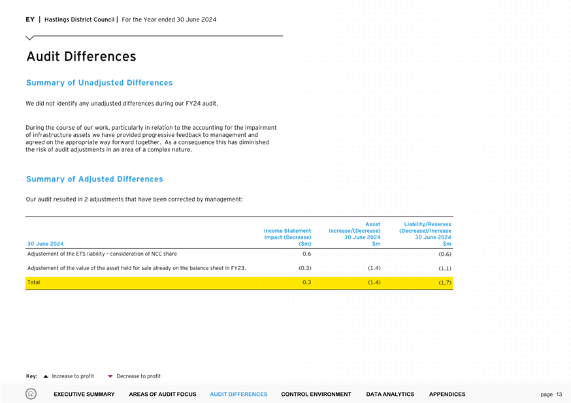
Task: Open the home icon in bottom navigation
Action: pos(31,394)
